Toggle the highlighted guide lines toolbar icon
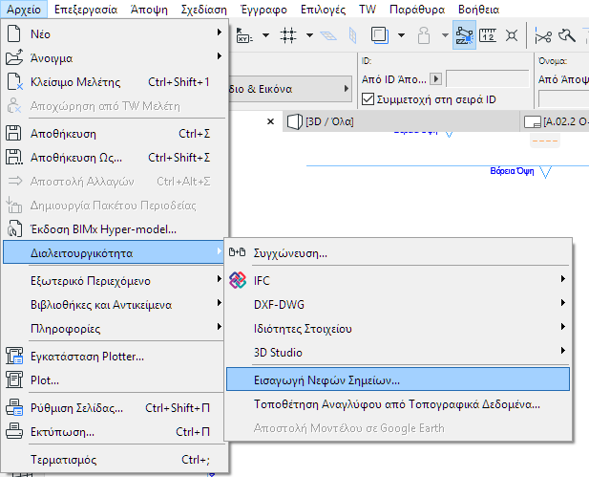Viewport: 589px width, 477px height. point(464,35)
